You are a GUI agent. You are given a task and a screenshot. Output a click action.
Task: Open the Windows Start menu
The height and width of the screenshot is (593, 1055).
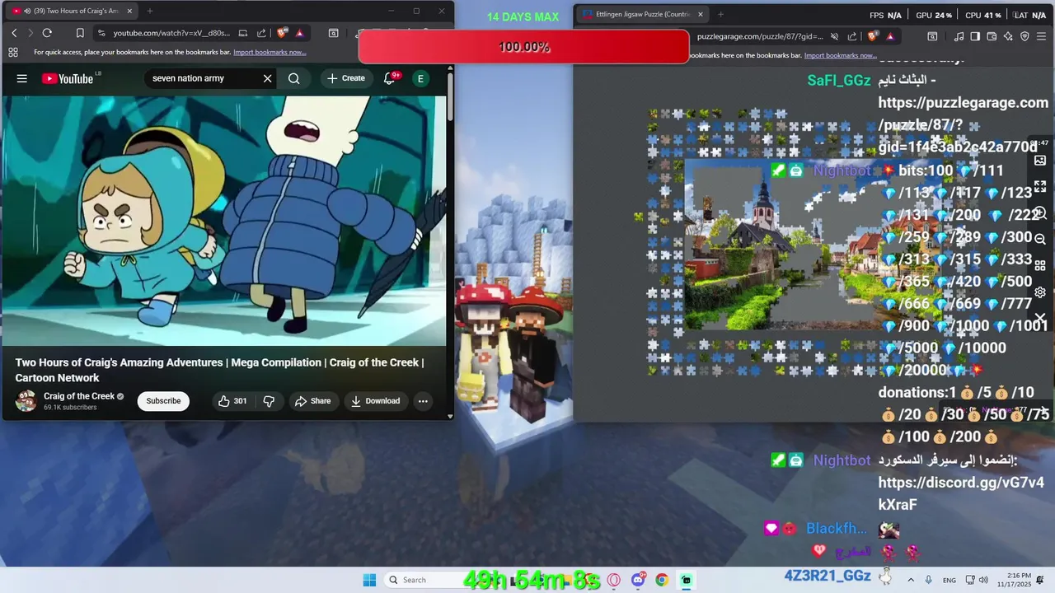pos(368,580)
